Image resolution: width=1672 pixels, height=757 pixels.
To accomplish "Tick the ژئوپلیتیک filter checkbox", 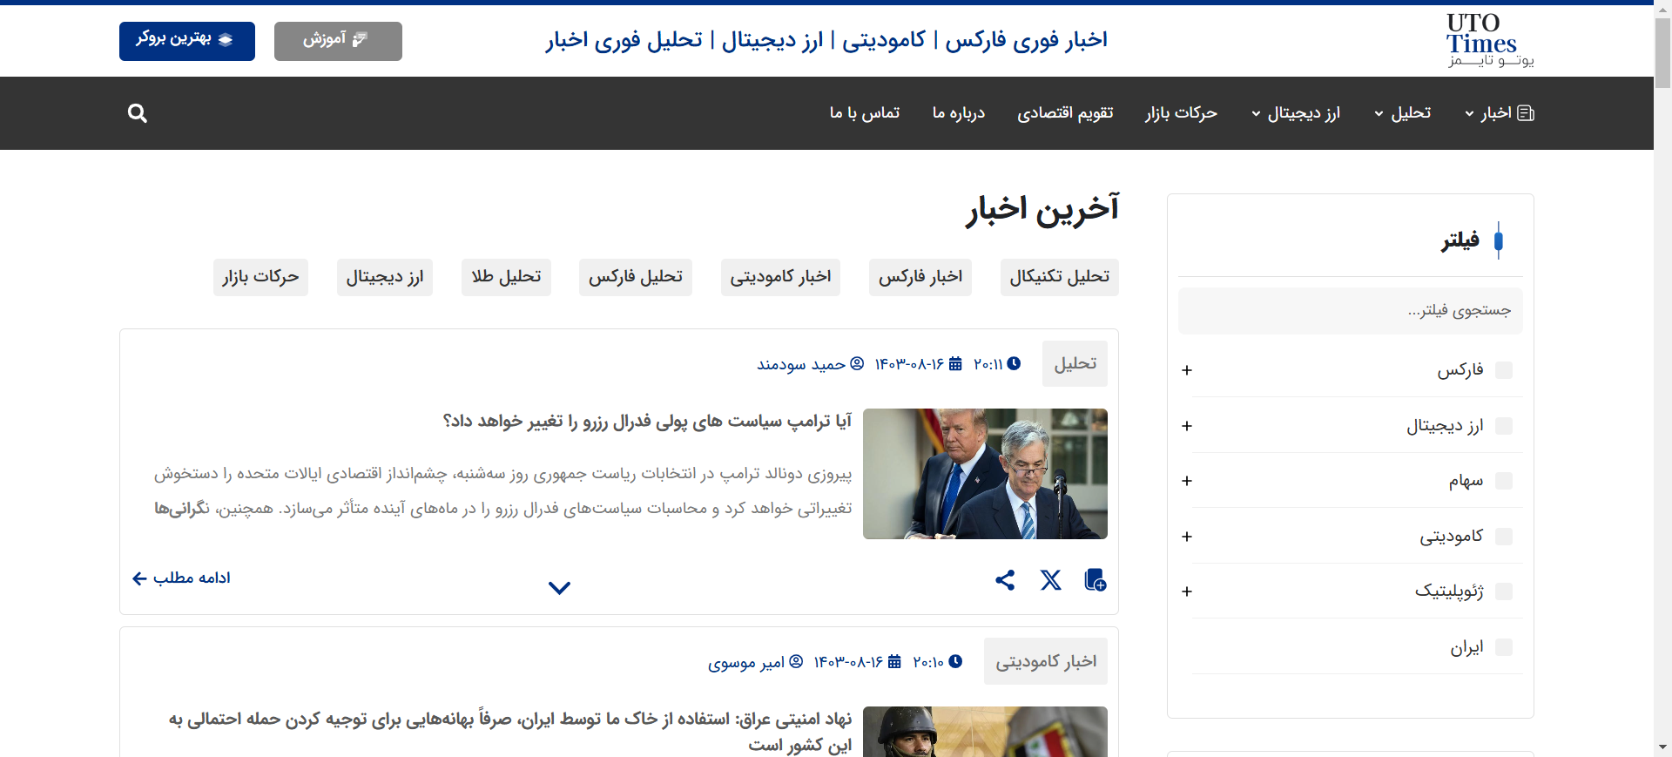I will click(x=1504, y=591).
